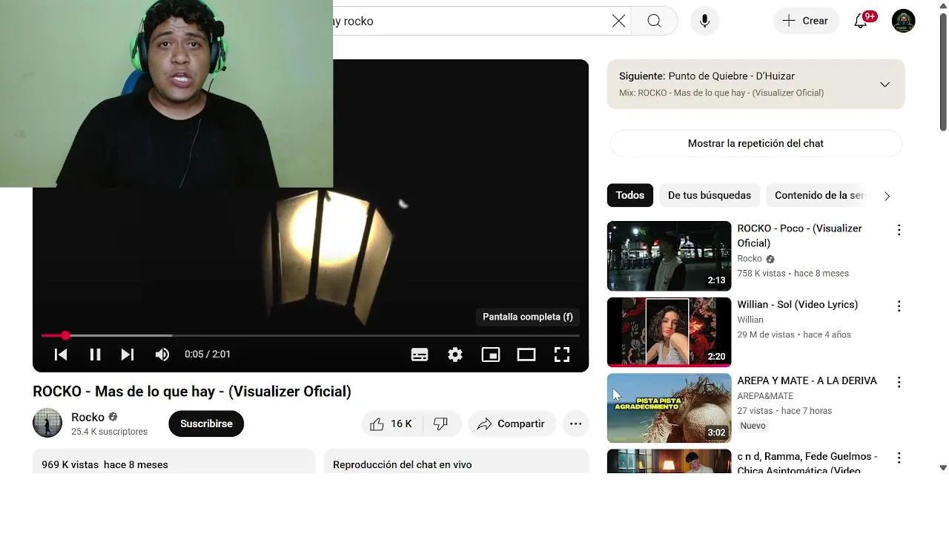The image size is (949, 534).
Task: Like the video showing 16 K
Action: click(x=391, y=423)
